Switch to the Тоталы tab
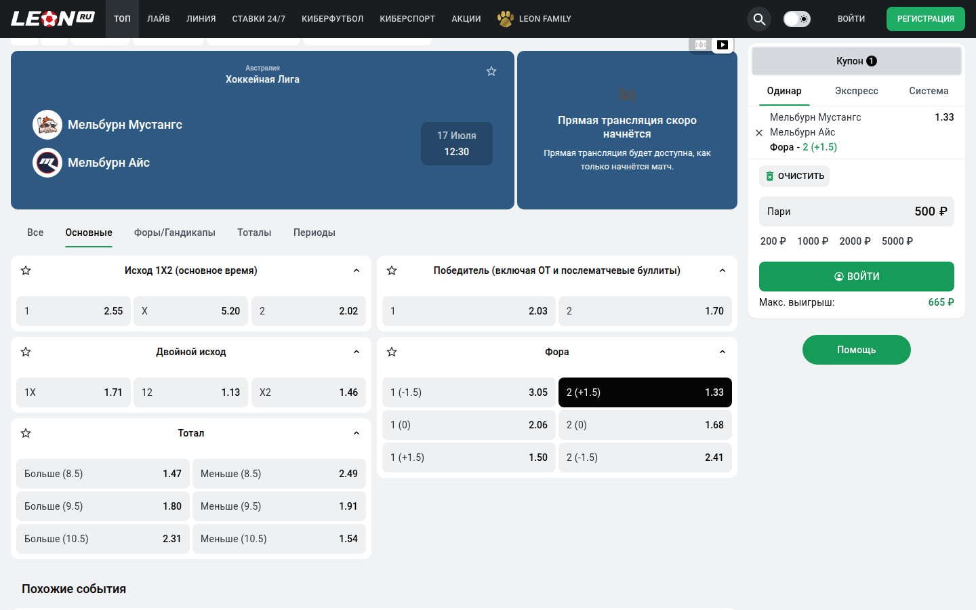The height and width of the screenshot is (610, 976). point(254,232)
